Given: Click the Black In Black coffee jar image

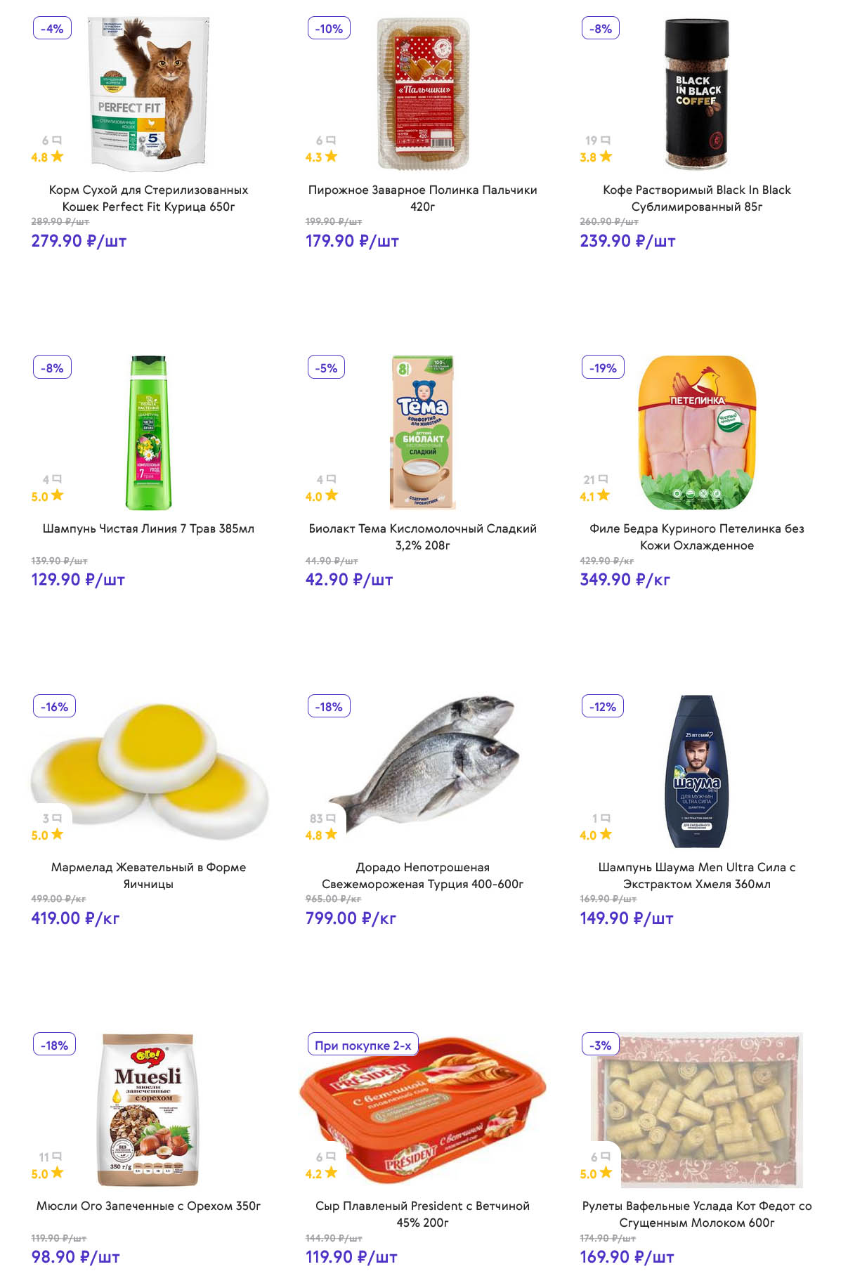Looking at the screenshot, I should (697, 94).
